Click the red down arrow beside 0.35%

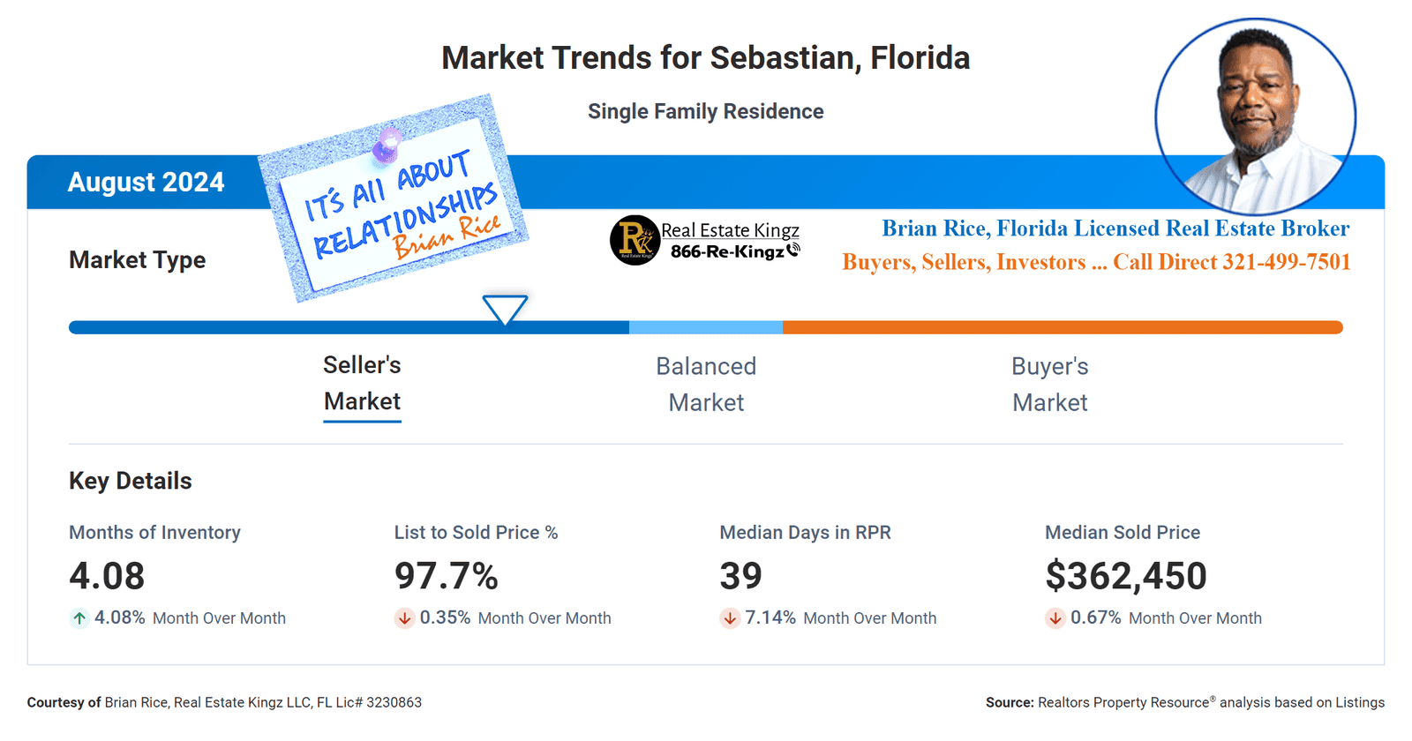[x=404, y=618]
